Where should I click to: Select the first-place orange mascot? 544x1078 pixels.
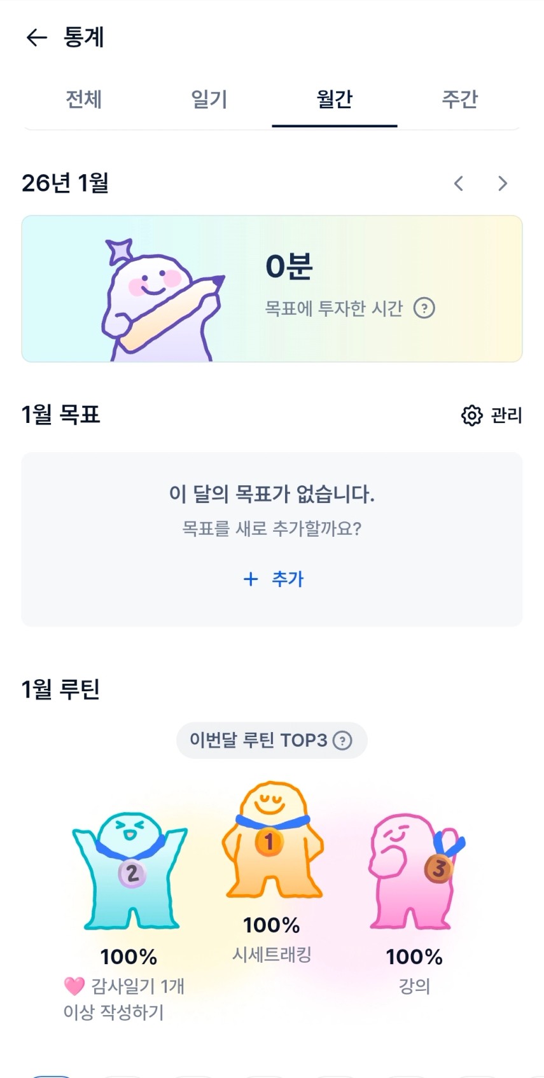coord(272,840)
